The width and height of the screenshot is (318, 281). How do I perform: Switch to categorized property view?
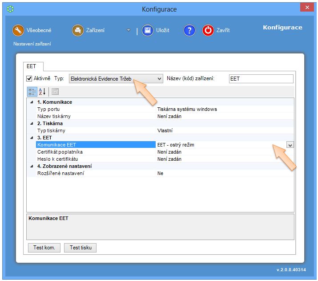pyautogui.click(x=32, y=92)
